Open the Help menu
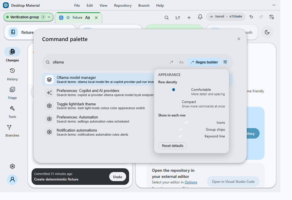The width and height of the screenshot is (292, 200). [x=160, y=6]
